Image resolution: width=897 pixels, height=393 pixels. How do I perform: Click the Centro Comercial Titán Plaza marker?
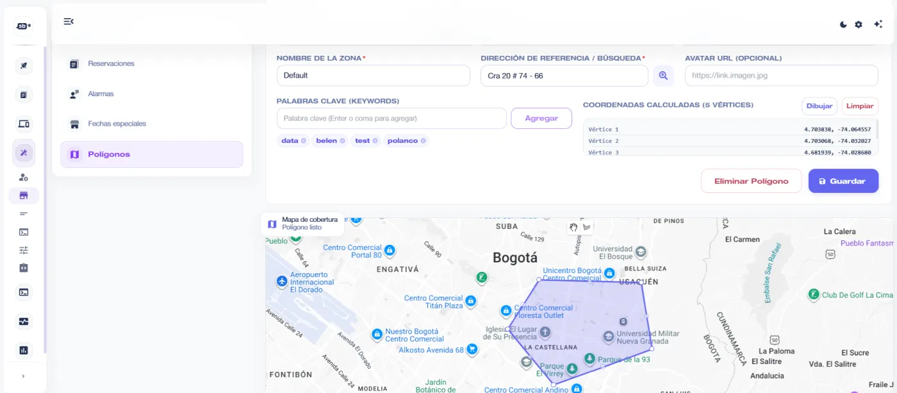470,301
